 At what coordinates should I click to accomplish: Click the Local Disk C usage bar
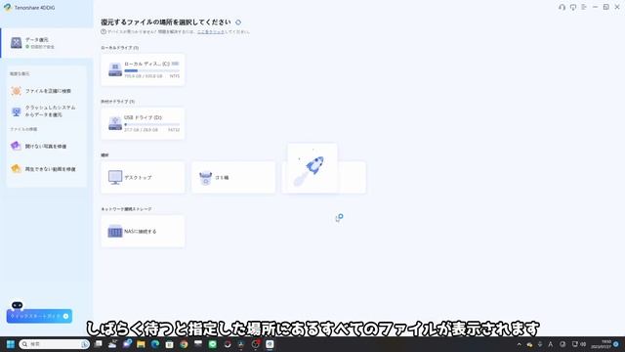[151, 70]
